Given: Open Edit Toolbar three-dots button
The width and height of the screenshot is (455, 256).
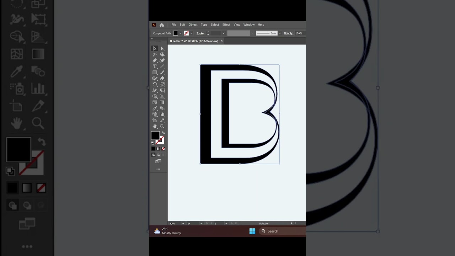Looking at the screenshot, I should coord(158,169).
